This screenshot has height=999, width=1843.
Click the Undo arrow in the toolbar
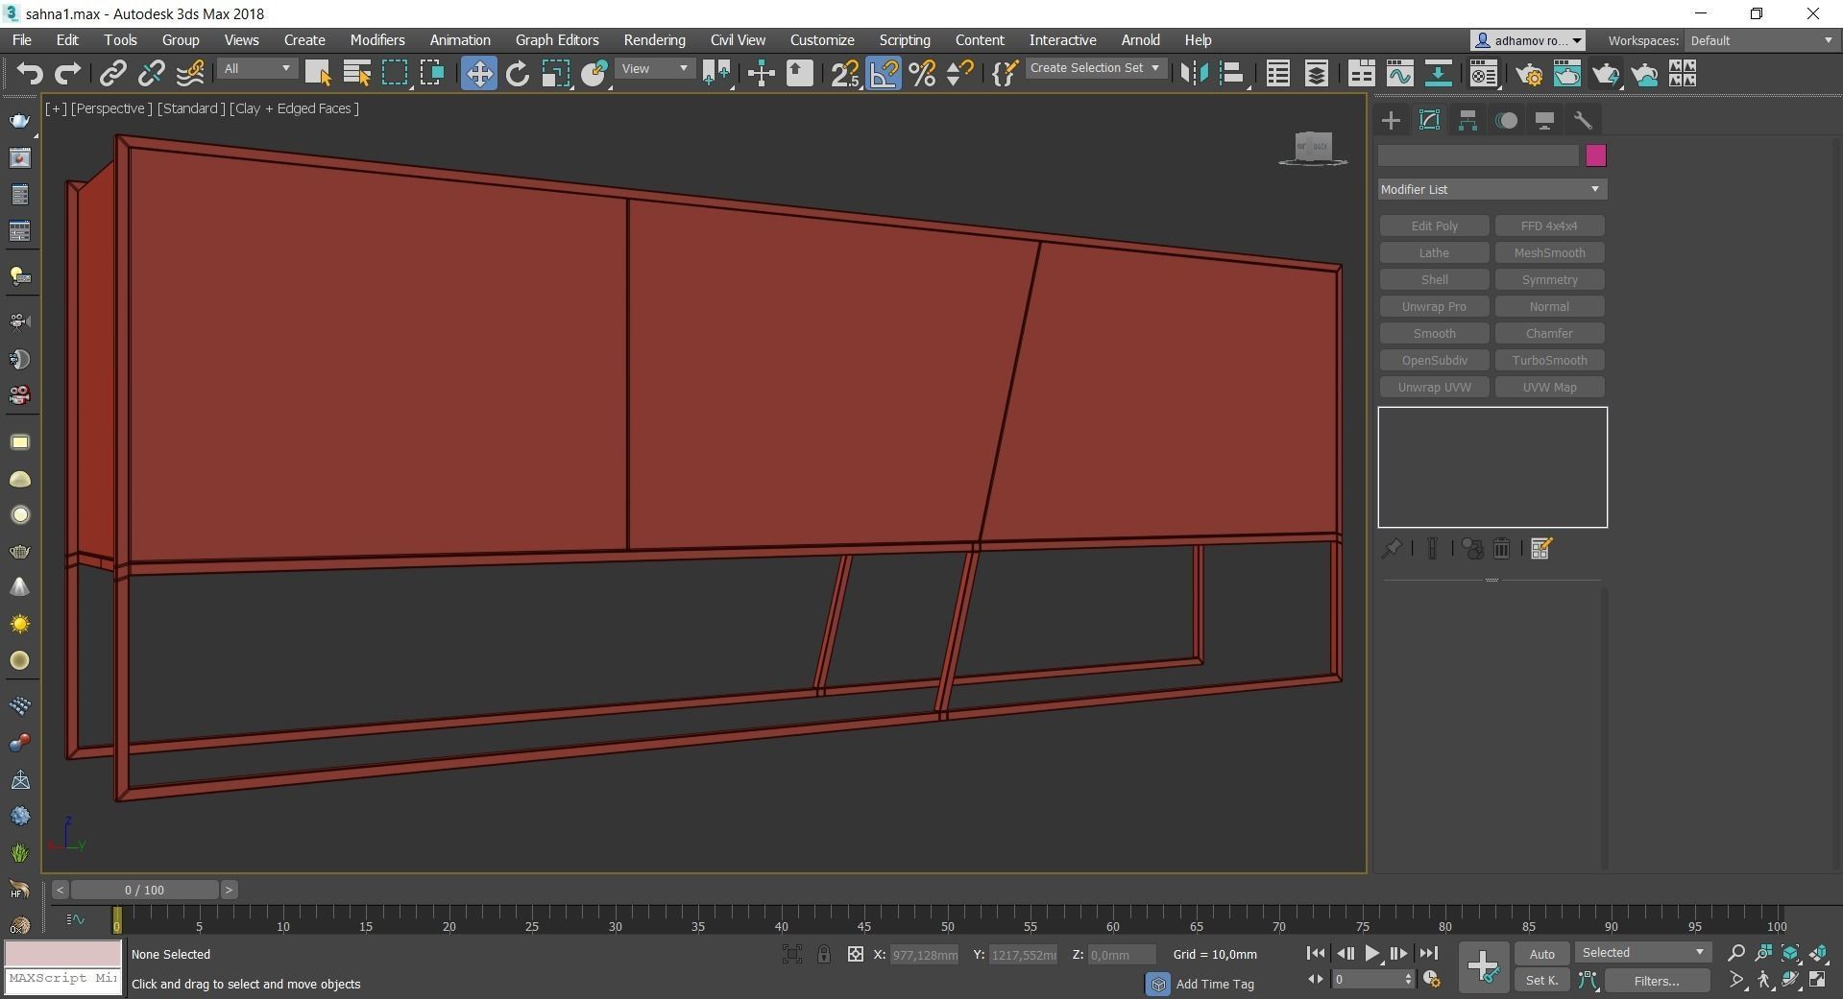coord(30,74)
